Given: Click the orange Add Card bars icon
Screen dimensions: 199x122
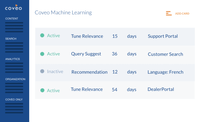Looking at the screenshot, I should (x=169, y=14).
